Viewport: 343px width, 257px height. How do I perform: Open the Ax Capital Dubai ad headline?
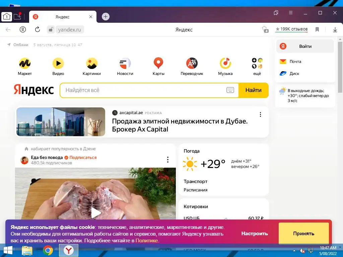coord(180,125)
